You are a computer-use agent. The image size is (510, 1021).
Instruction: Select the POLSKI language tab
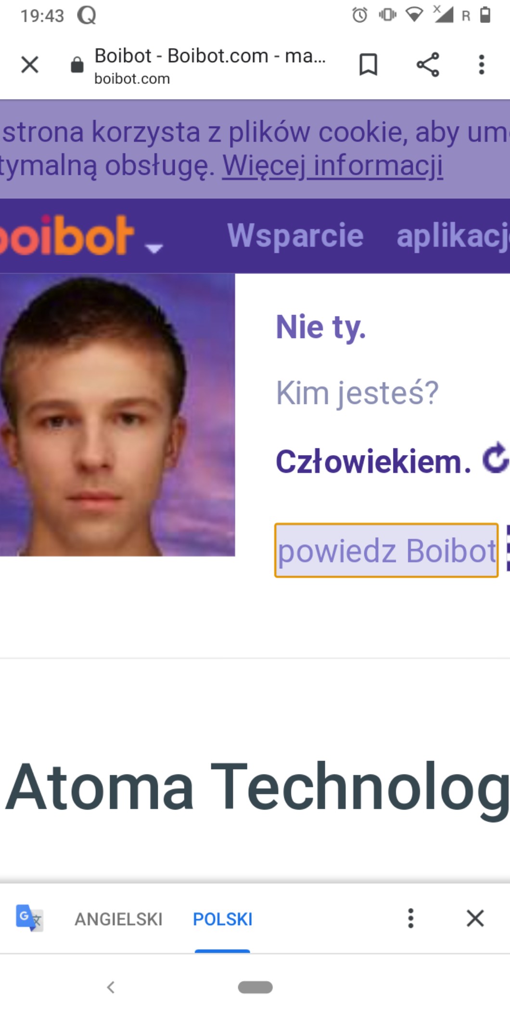[222, 919]
